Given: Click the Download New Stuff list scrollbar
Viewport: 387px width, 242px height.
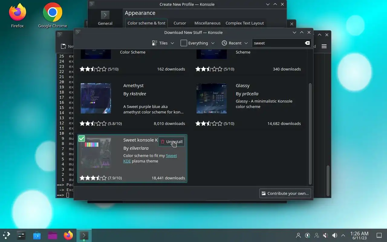Looking at the screenshot, I should coord(310,134).
